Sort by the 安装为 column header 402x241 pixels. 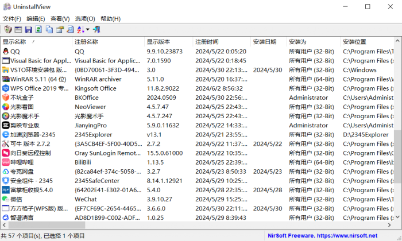point(314,42)
